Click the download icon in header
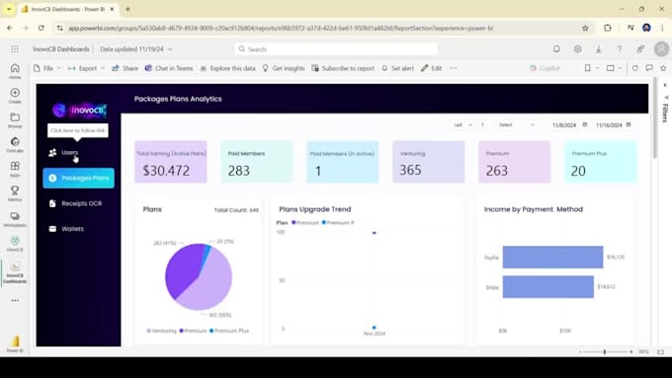The image size is (672, 378). coord(598,48)
